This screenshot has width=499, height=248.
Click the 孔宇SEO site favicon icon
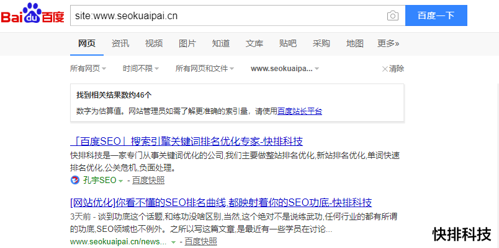[74, 181]
